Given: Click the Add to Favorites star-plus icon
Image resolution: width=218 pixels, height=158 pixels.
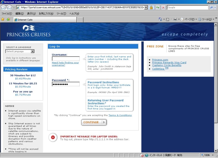Looking at the screenshot, I should [x=8, y=19].
